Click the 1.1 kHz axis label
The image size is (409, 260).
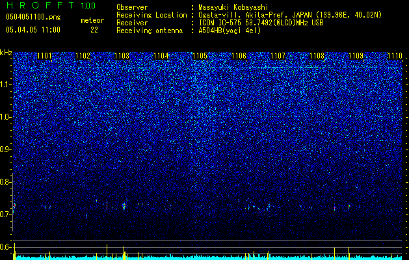5,85
